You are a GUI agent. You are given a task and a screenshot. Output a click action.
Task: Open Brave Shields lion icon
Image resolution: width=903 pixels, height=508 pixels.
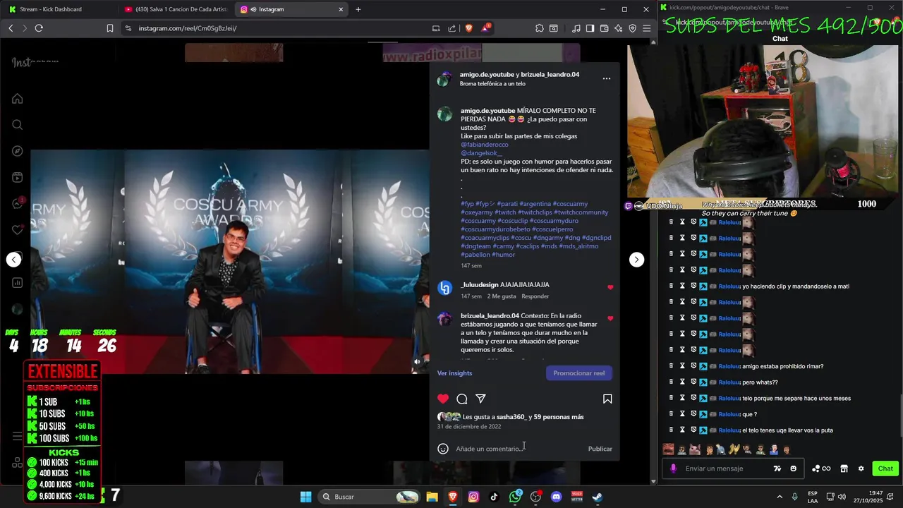[x=469, y=28]
